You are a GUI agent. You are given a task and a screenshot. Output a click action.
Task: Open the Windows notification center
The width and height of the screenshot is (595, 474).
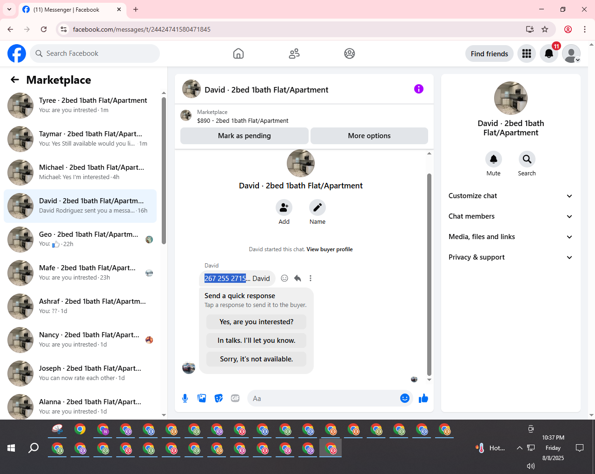click(x=580, y=448)
